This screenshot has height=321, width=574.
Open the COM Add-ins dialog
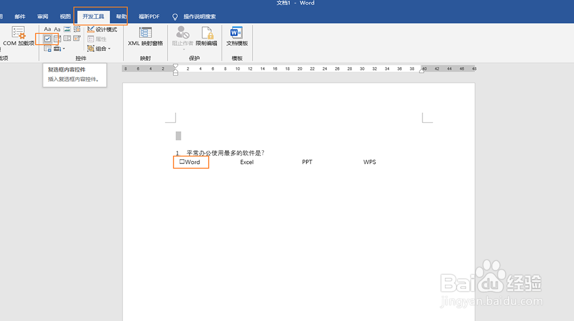tap(18, 36)
